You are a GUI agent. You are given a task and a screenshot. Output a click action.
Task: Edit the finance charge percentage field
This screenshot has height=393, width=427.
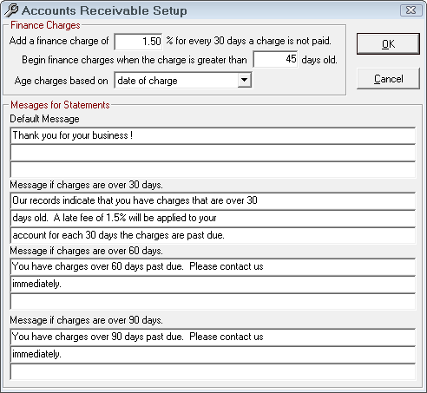[x=138, y=42]
